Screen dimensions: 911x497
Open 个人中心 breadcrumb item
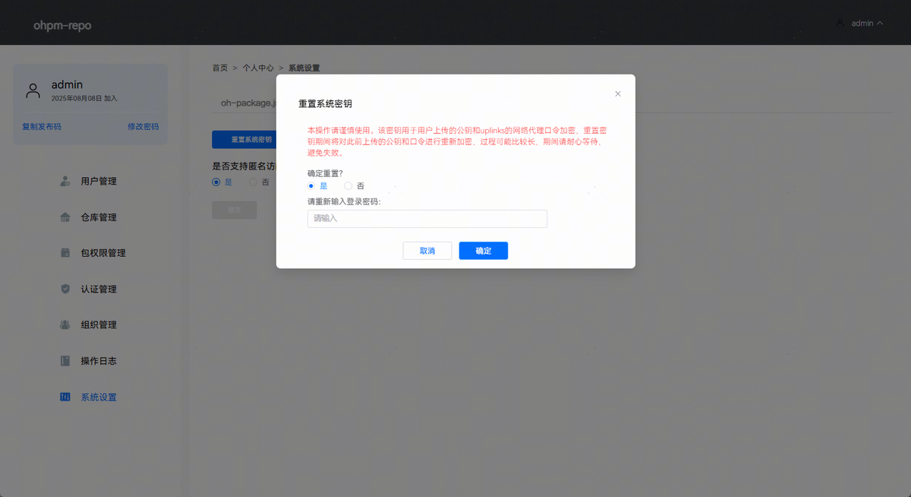[258, 68]
